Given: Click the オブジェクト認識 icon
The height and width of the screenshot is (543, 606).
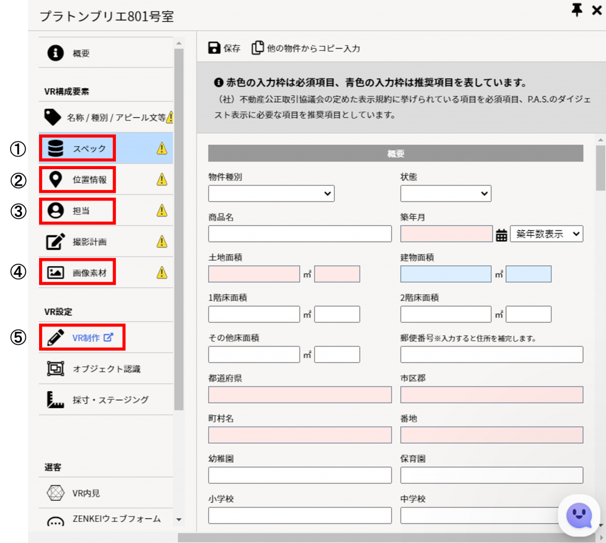Looking at the screenshot, I should click(x=56, y=369).
